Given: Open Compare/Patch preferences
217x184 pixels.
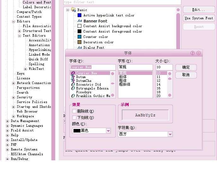Looking at the screenshot, I should click(29, 12).
